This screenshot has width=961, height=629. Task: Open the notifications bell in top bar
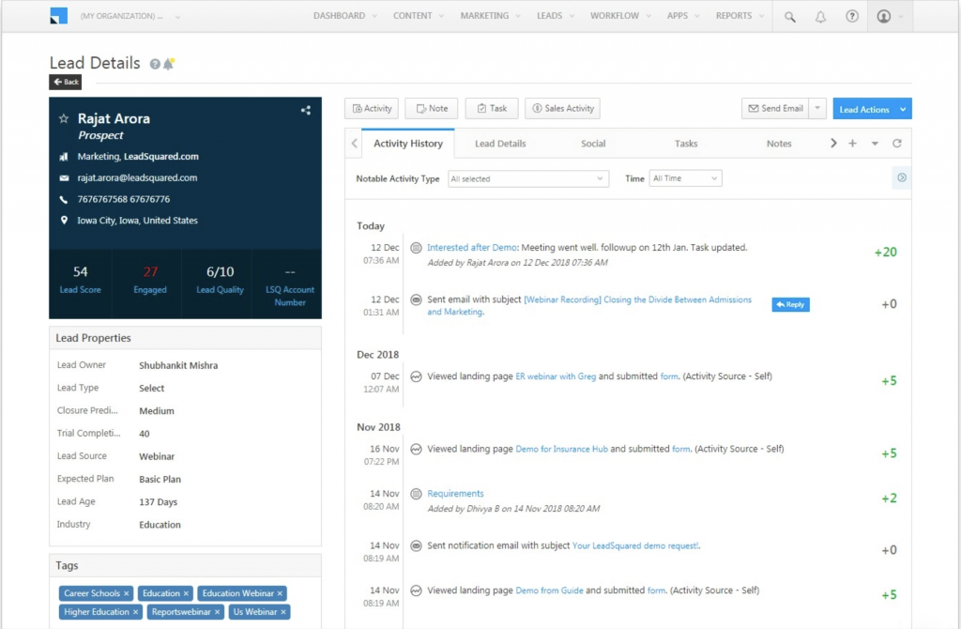[820, 17]
